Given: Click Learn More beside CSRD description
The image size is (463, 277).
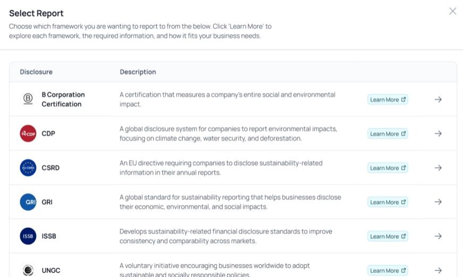Looking at the screenshot, I should 388,168.
